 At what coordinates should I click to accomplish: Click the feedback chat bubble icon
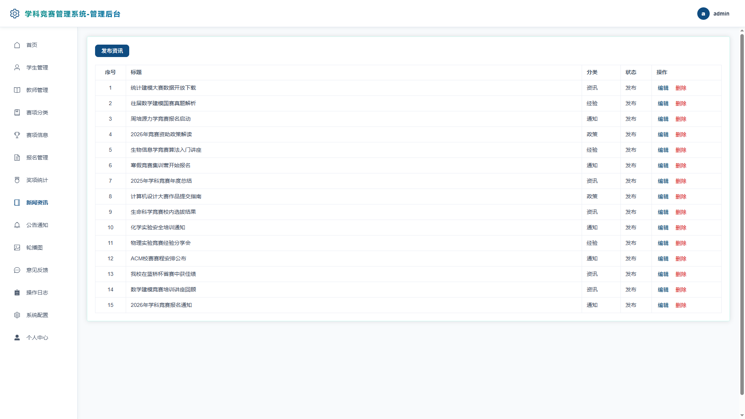[17, 270]
